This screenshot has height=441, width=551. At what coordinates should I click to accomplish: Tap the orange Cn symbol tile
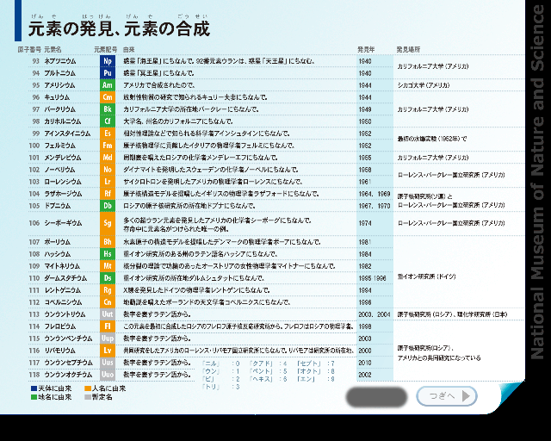(x=108, y=302)
